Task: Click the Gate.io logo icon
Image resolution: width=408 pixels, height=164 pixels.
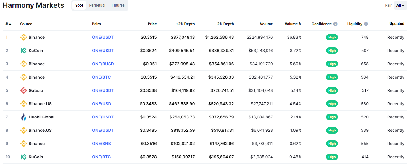Action: coord(23,90)
